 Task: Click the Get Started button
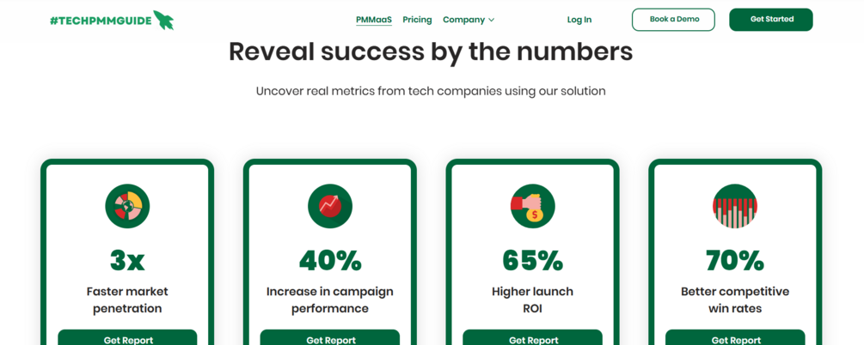(x=770, y=20)
